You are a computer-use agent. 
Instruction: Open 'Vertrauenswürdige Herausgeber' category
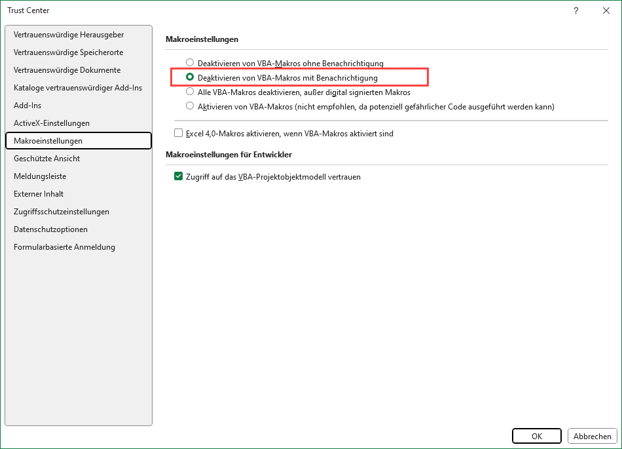(x=69, y=35)
